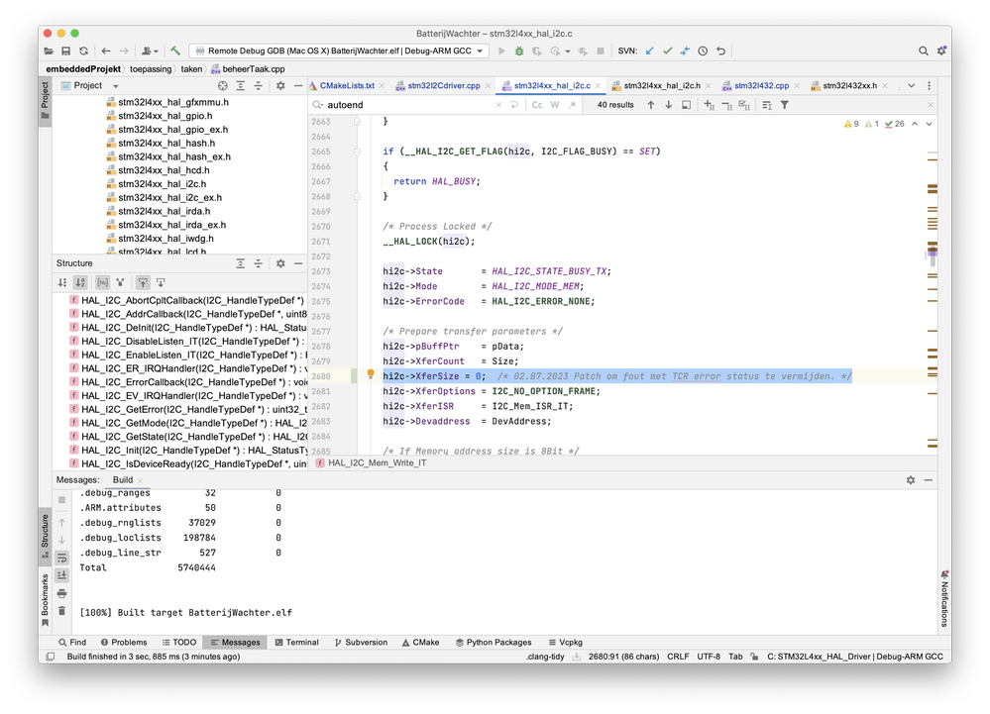Select HAL_I2C_GetError in Structure list
Viewport: 990px width, 714px height.
click(x=187, y=409)
